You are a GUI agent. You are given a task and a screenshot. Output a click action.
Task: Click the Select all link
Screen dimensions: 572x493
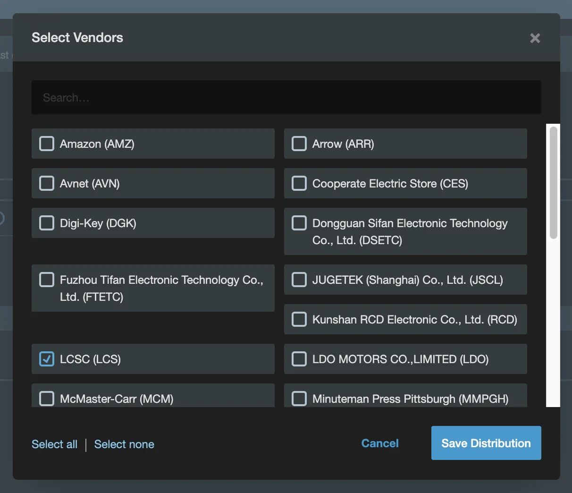(54, 444)
